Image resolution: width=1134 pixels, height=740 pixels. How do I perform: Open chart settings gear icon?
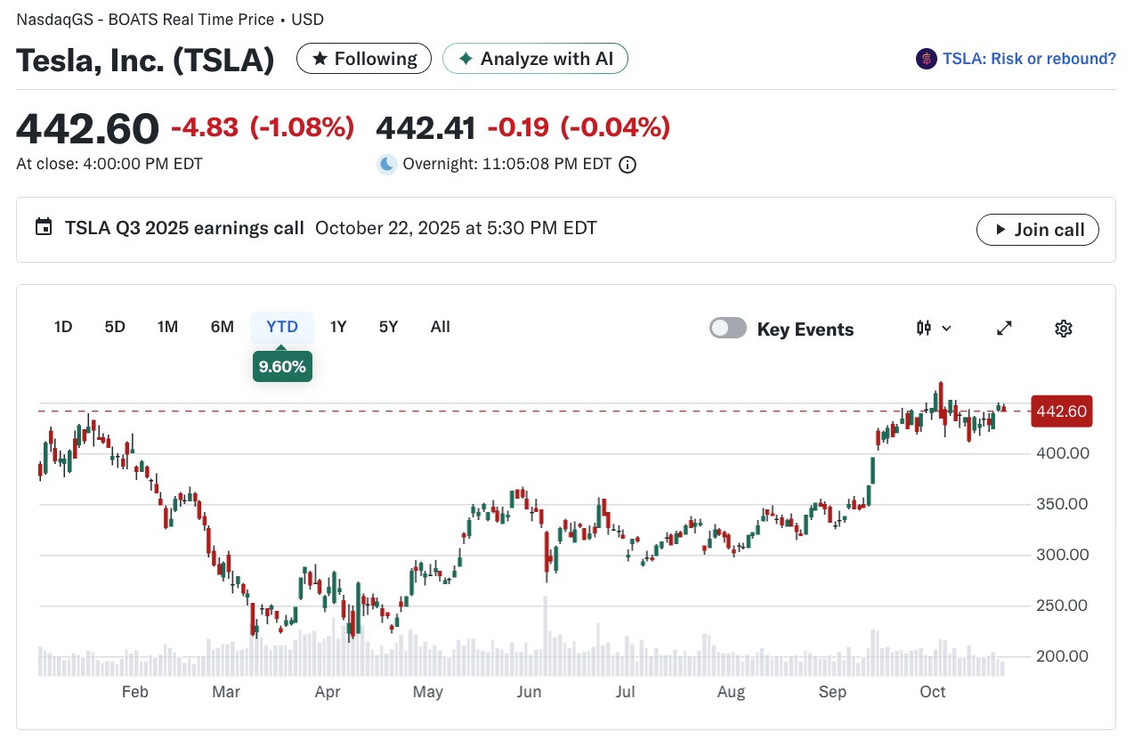1063,329
